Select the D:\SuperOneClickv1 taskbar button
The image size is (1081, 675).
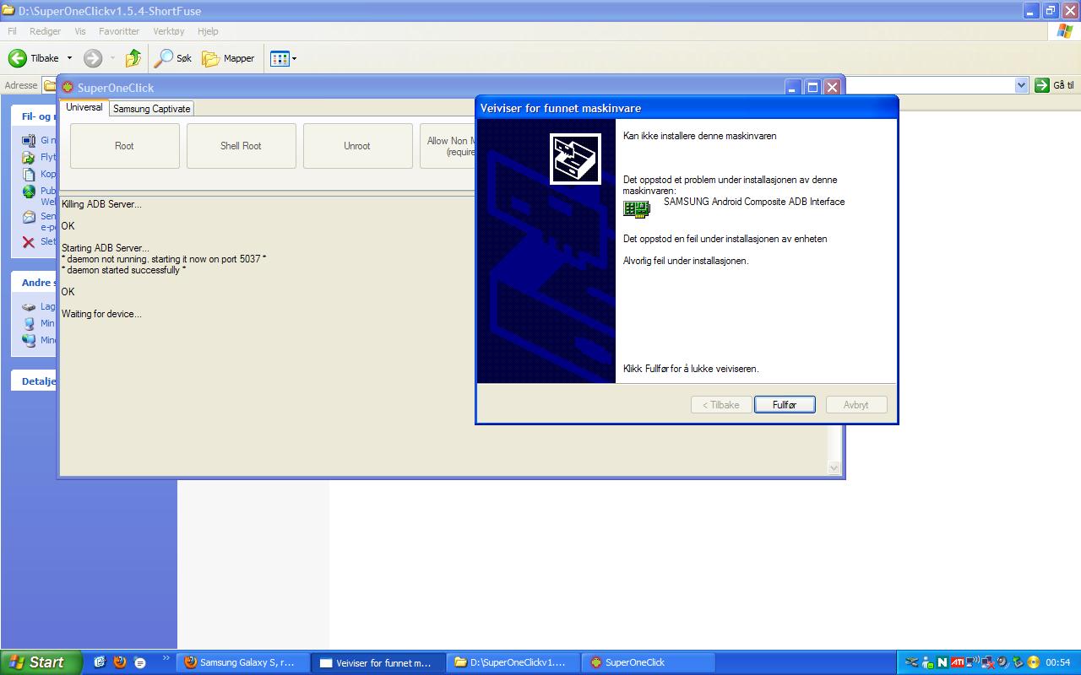[x=513, y=662]
